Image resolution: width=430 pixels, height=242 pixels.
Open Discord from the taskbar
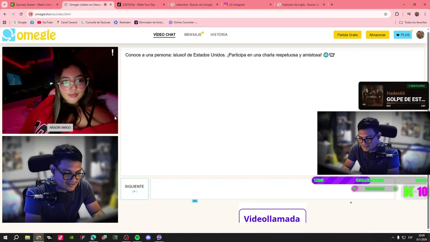[x=148, y=238]
